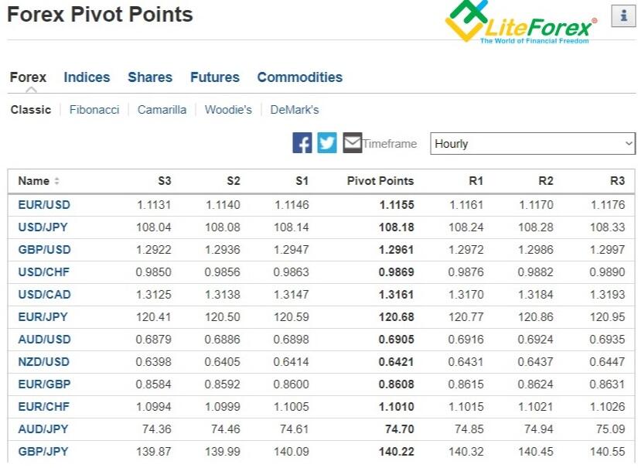Switch to the Indices tab
This screenshot has height=468, width=638.
[x=87, y=77]
